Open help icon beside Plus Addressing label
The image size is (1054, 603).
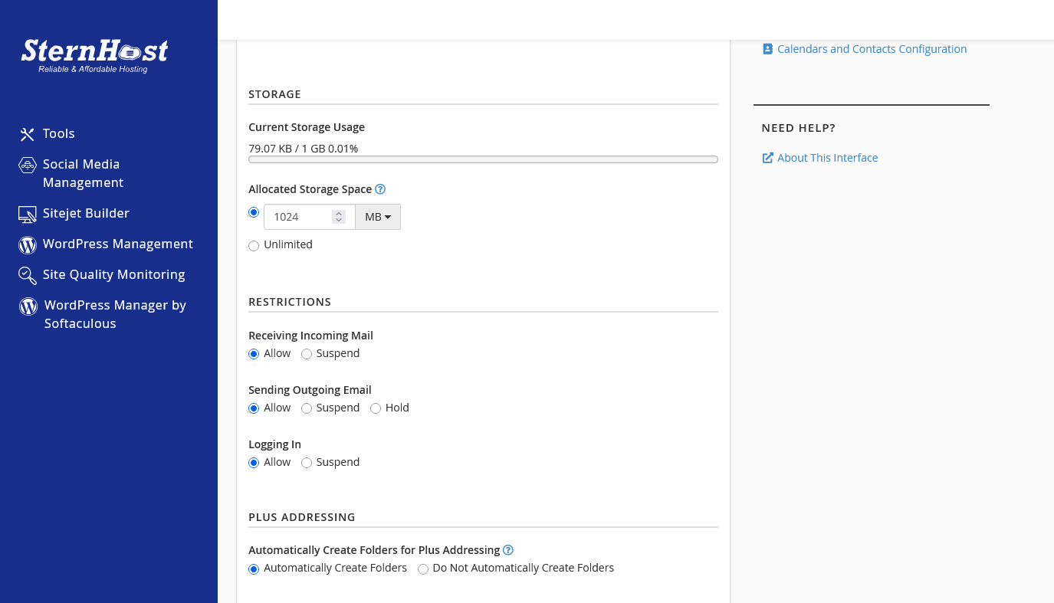508,550
